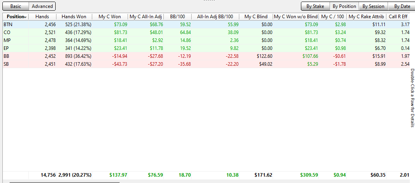Select the By Date grouping button
This screenshot has width=415, height=183.
[402, 6]
